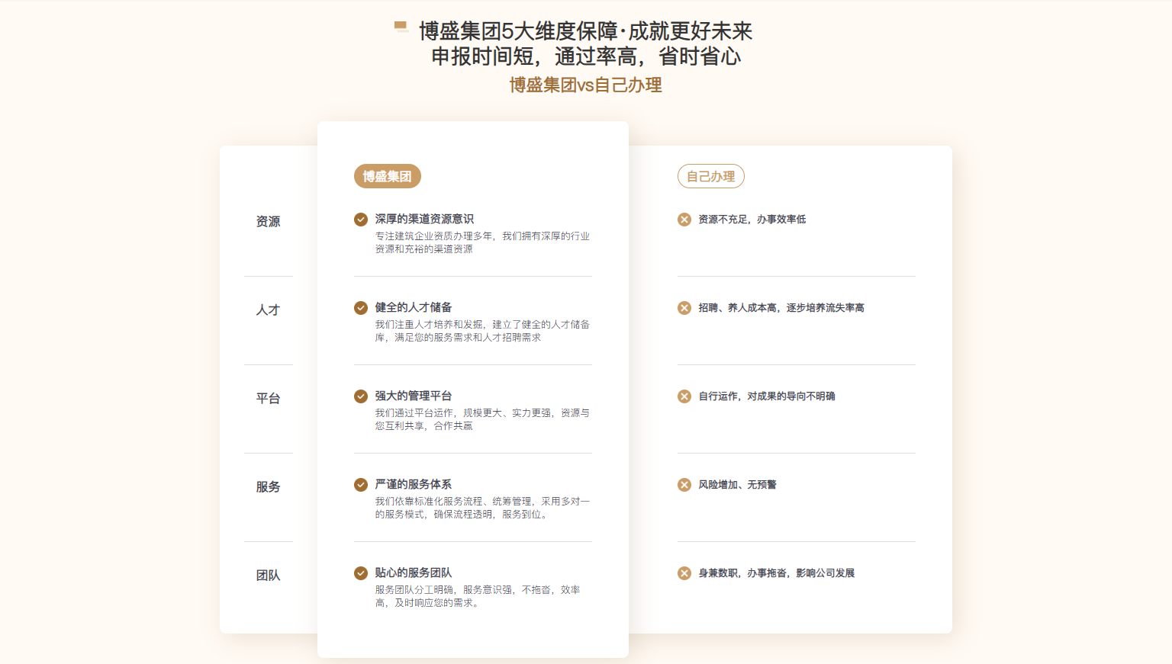Click the checkmark icon beside 深厚的渠道资源意识

point(361,220)
